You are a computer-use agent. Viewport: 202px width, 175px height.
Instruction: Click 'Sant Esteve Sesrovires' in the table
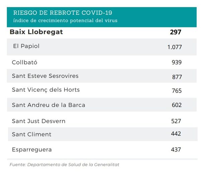tap(45, 76)
